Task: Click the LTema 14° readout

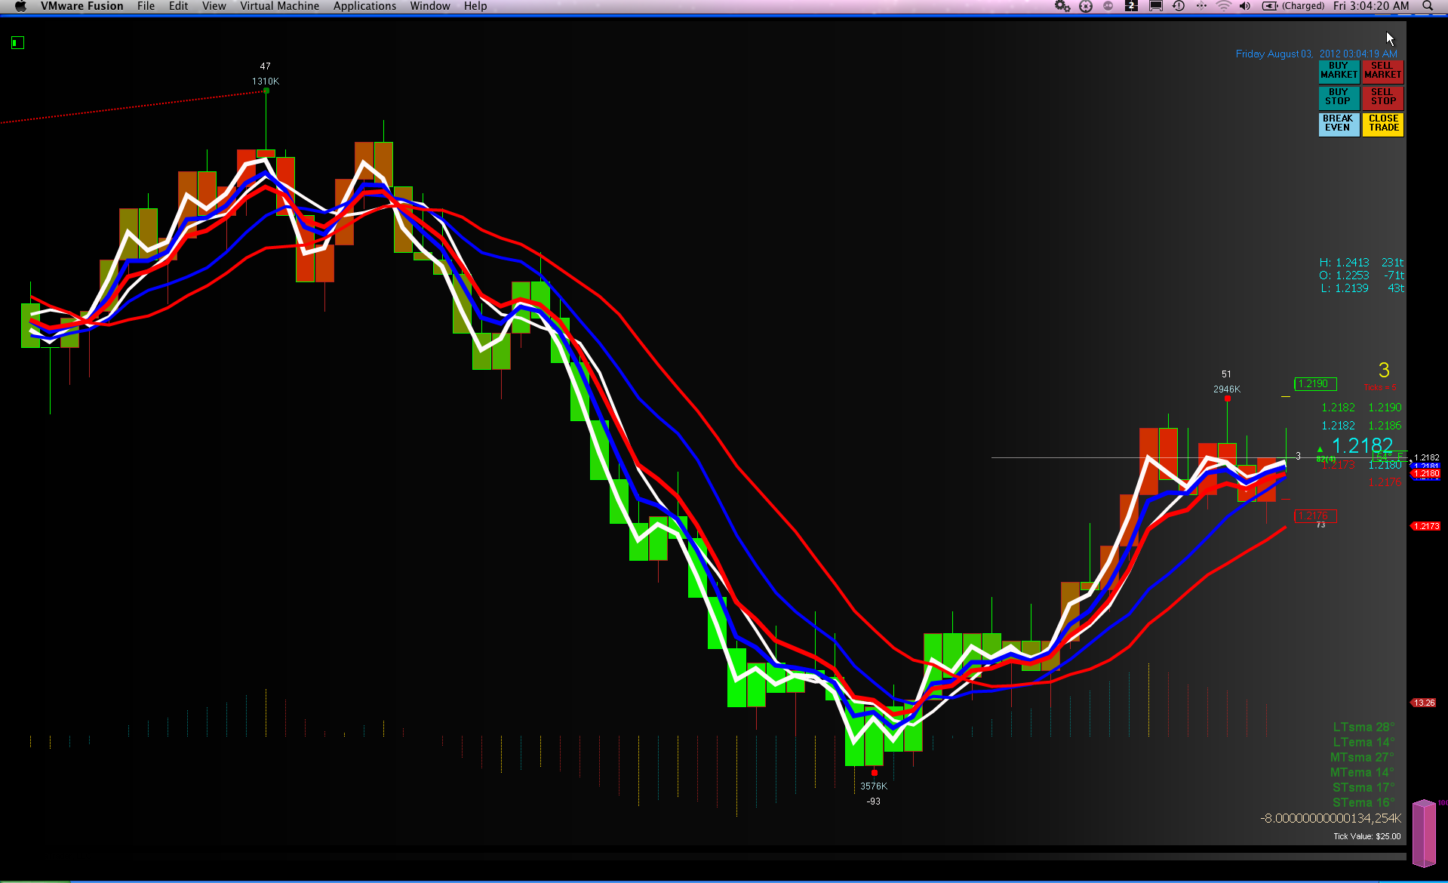Action: pyautogui.click(x=1363, y=743)
